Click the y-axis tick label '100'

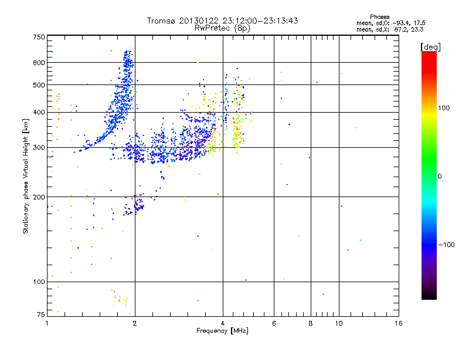[x=39, y=282]
